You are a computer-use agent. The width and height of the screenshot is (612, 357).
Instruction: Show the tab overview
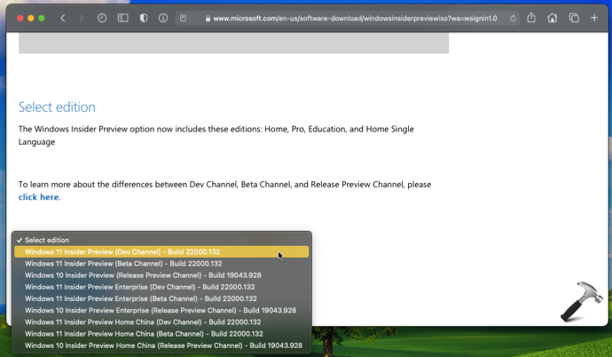tap(574, 18)
